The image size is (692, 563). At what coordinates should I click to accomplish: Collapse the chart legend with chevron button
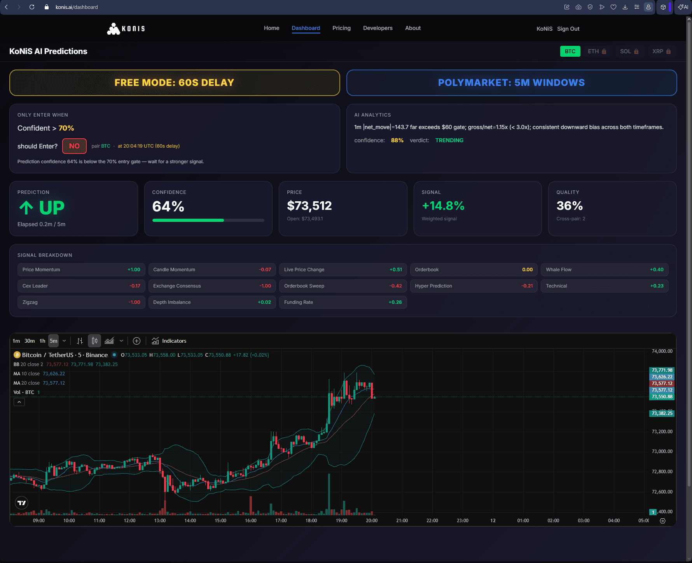click(x=19, y=402)
